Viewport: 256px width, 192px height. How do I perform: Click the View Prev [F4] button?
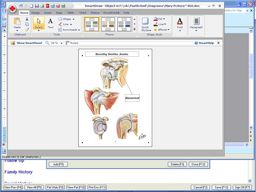(x=13, y=187)
